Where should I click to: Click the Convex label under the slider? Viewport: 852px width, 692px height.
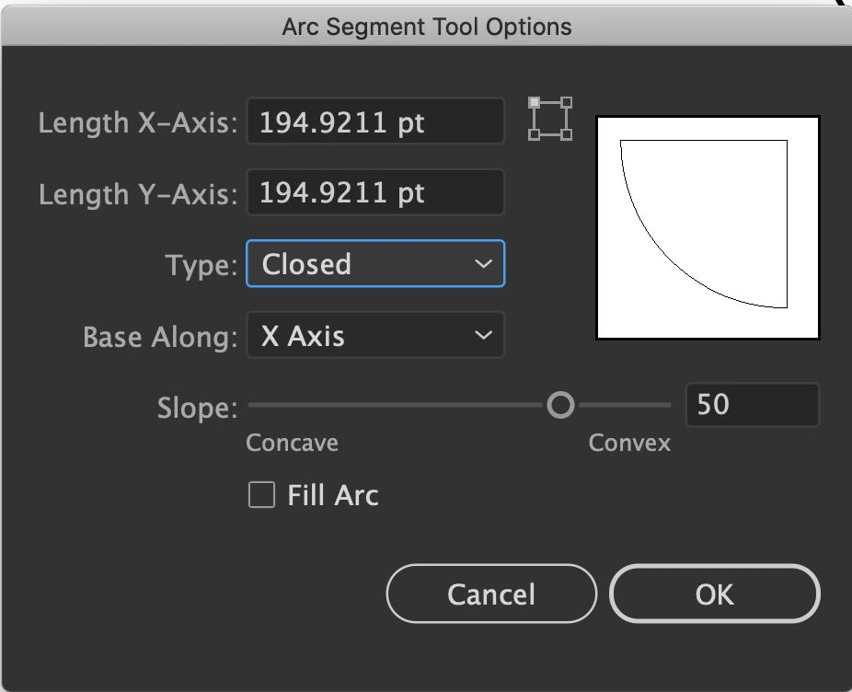(629, 444)
